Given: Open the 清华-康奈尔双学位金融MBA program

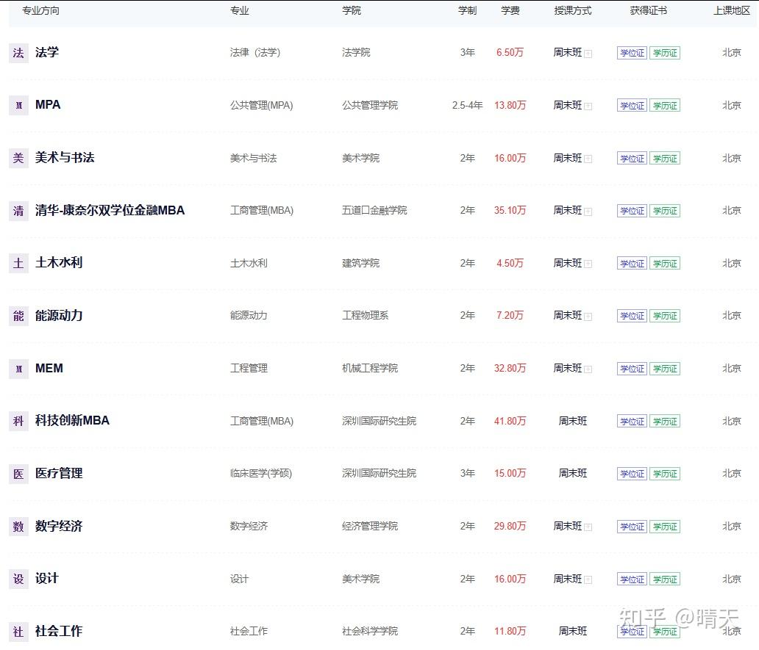Looking at the screenshot, I should (110, 210).
